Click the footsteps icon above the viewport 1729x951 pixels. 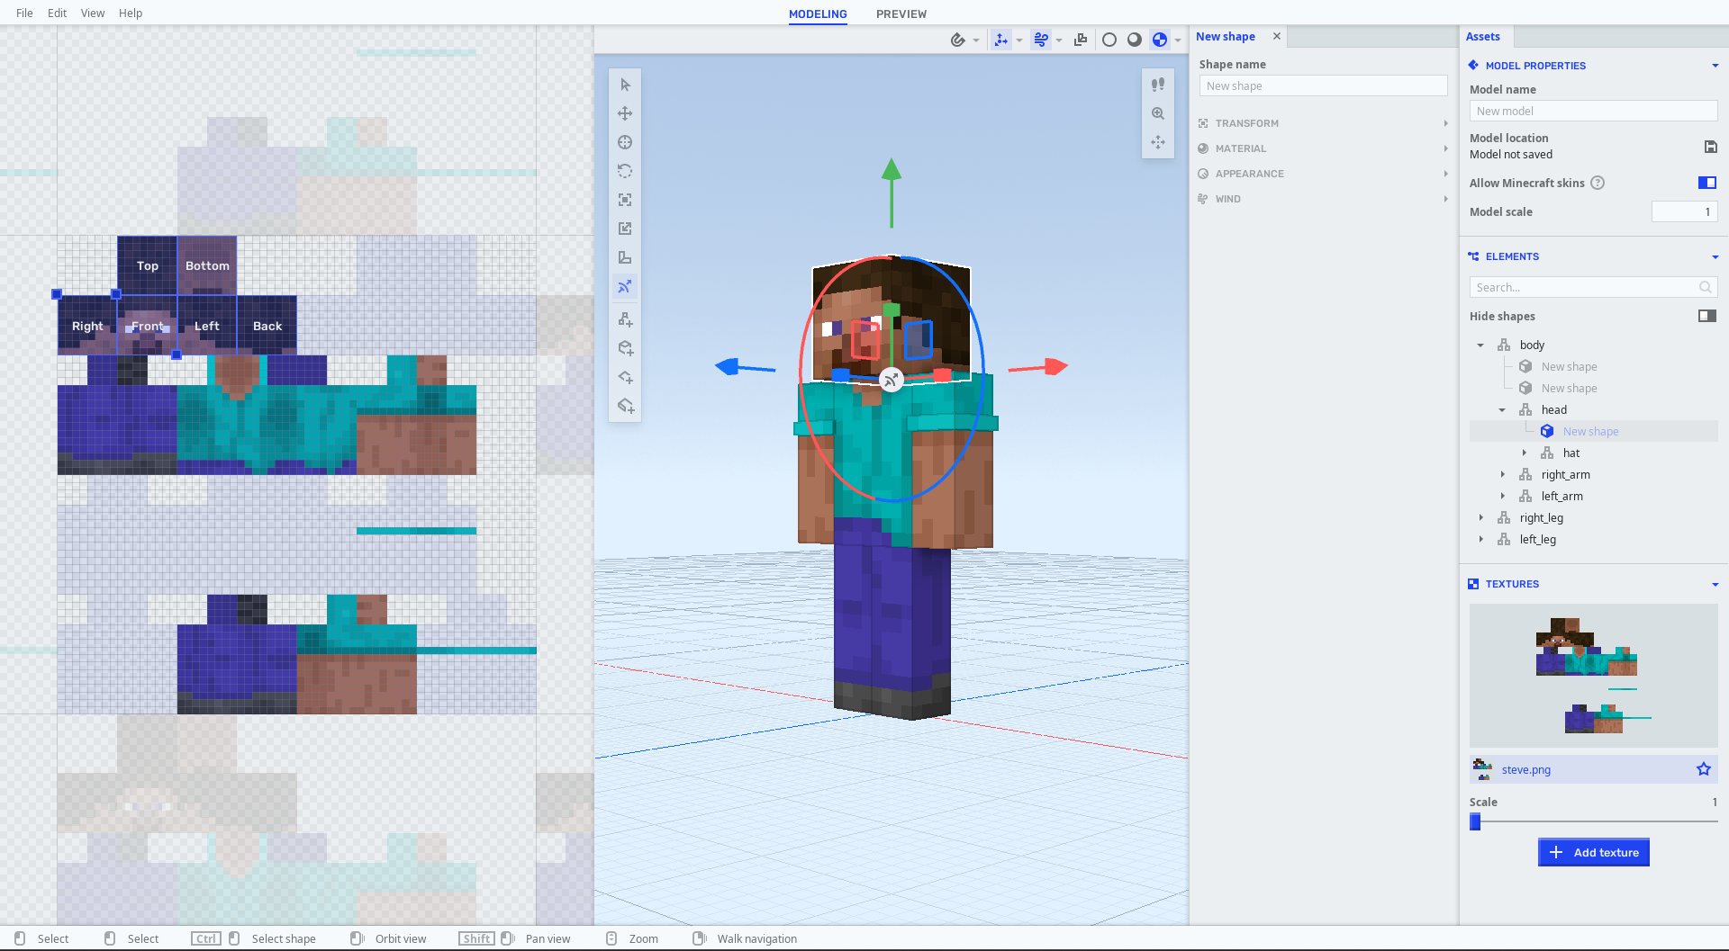coord(1158,84)
